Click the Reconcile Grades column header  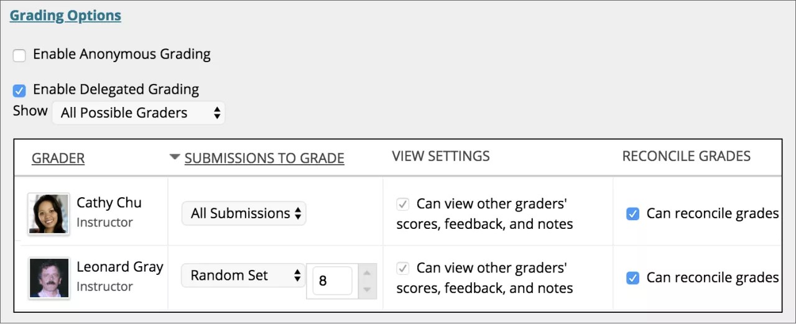[x=687, y=156]
